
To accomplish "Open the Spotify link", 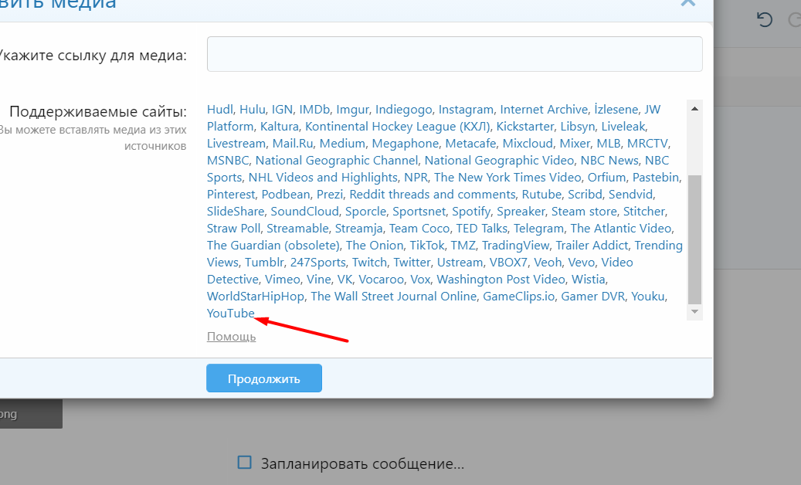I will [470, 212].
